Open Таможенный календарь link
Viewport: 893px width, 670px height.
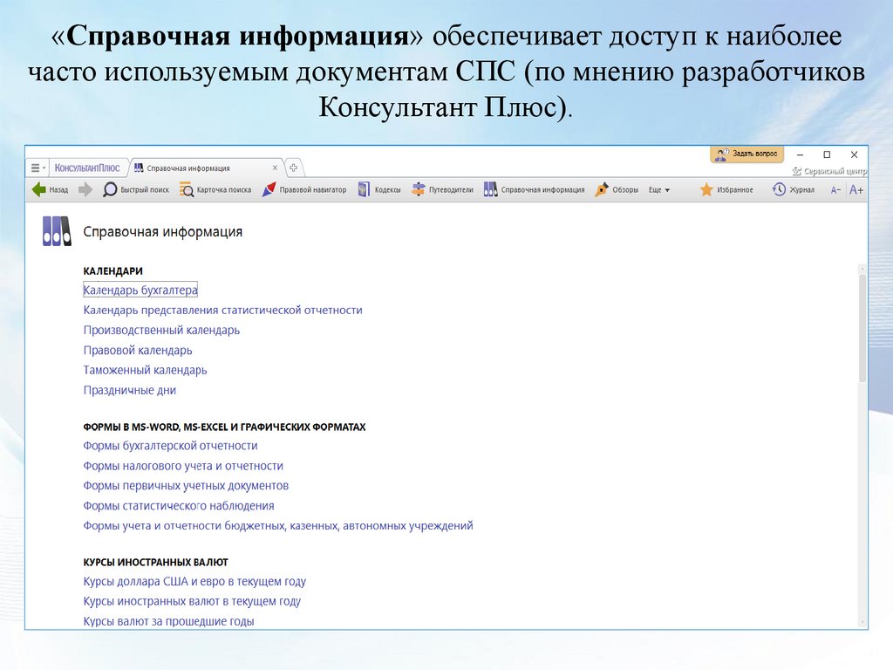click(x=146, y=370)
